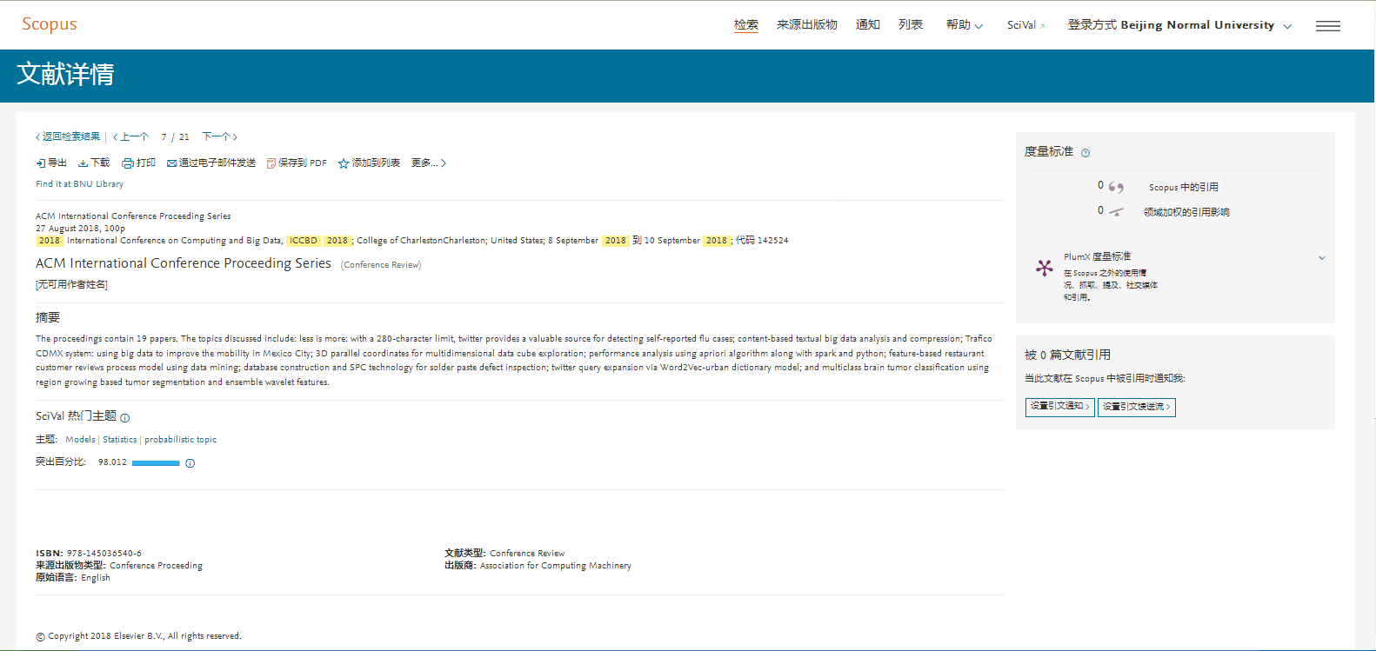The height and width of the screenshot is (651, 1376).
Task: Click the print (打印) icon
Action: pyautogui.click(x=128, y=163)
